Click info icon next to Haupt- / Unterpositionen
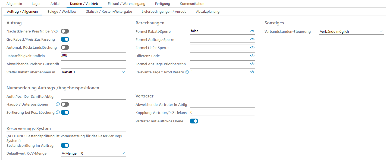 point(58,104)
